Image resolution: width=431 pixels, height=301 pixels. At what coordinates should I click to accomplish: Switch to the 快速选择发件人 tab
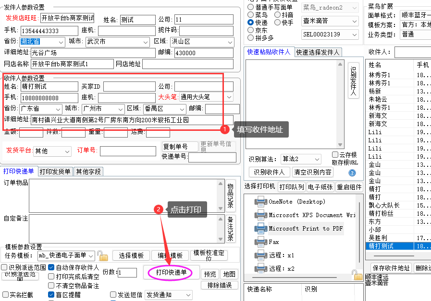click(x=318, y=52)
